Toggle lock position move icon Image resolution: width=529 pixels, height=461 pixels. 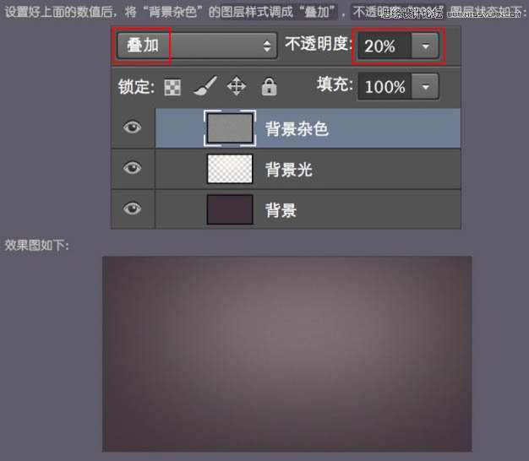coord(236,86)
